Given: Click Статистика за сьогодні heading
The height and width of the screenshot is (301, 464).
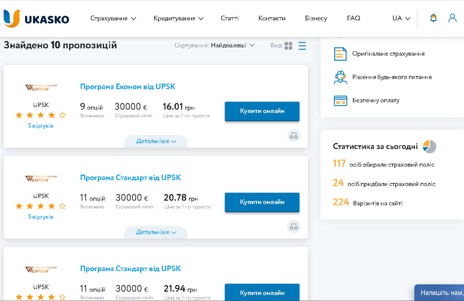Looking at the screenshot, I should (x=375, y=147).
